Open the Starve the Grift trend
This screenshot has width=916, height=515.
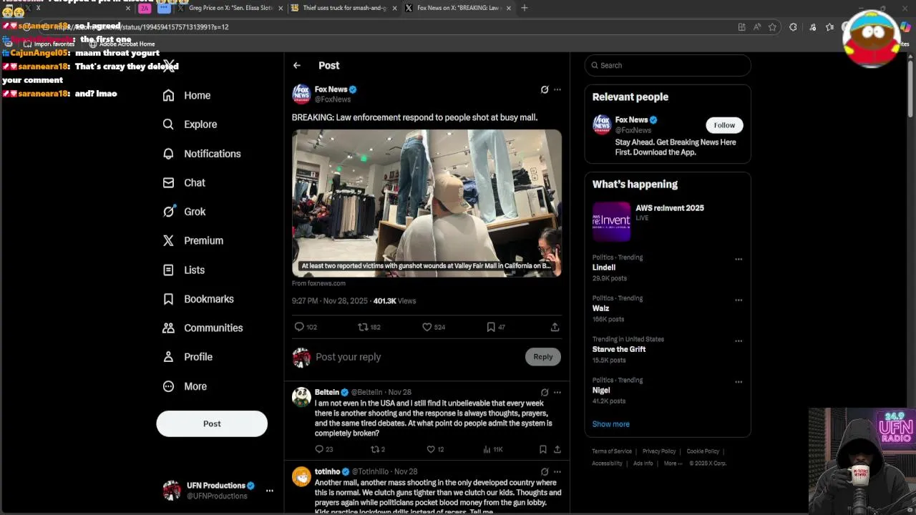click(x=619, y=349)
